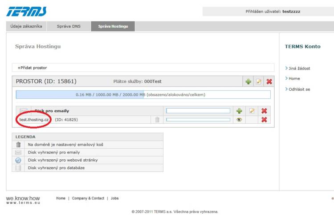Delete the Disk pro emaily row
334x215 pixels.
(x=264, y=111)
